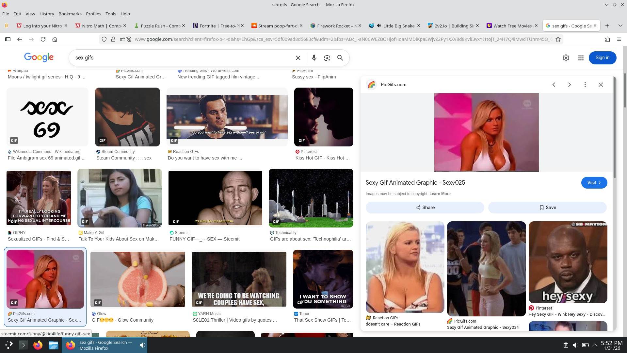Clear the search box with X icon
The width and height of the screenshot is (627, 353).
pos(298,58)
